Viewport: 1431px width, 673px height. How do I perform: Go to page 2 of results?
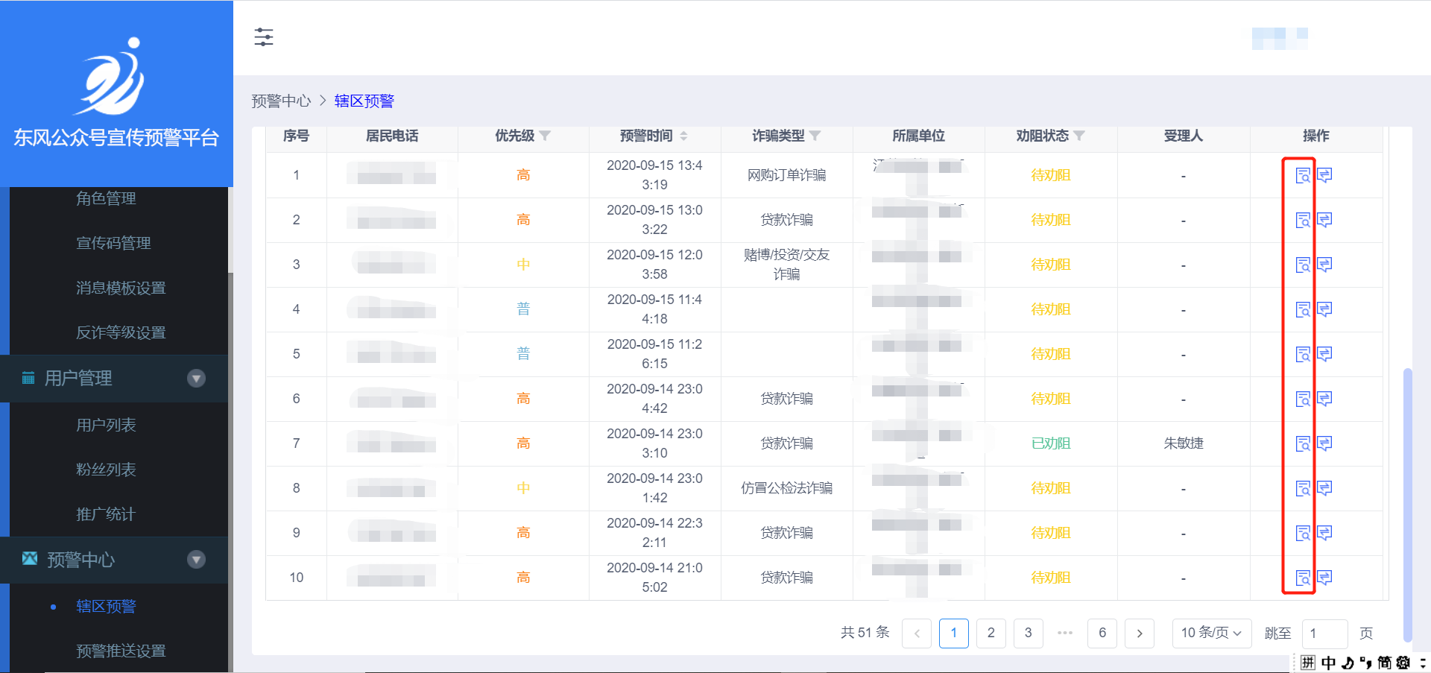(x=991, y=633)
